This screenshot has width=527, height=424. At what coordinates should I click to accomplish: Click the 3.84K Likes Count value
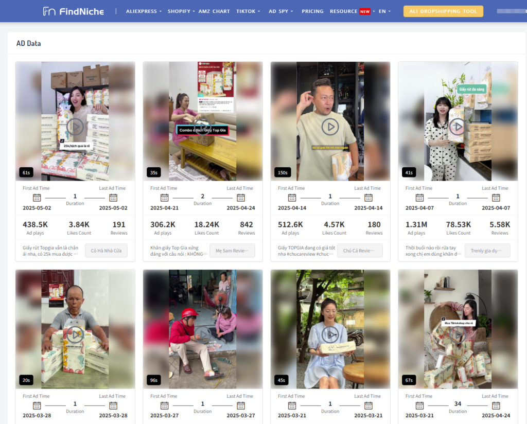tap(79, 224)
